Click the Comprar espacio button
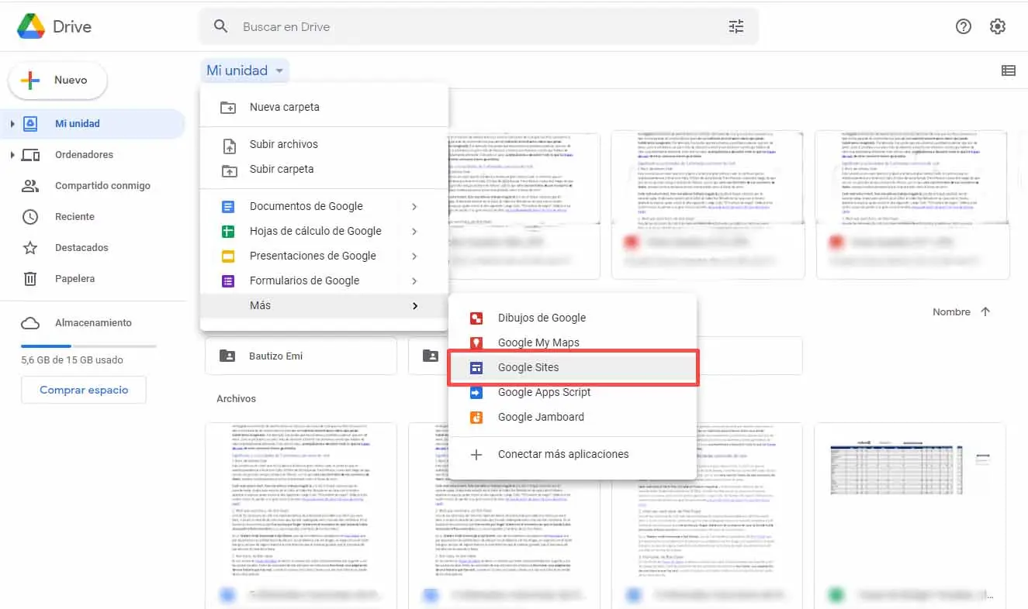 pos(84,391)
